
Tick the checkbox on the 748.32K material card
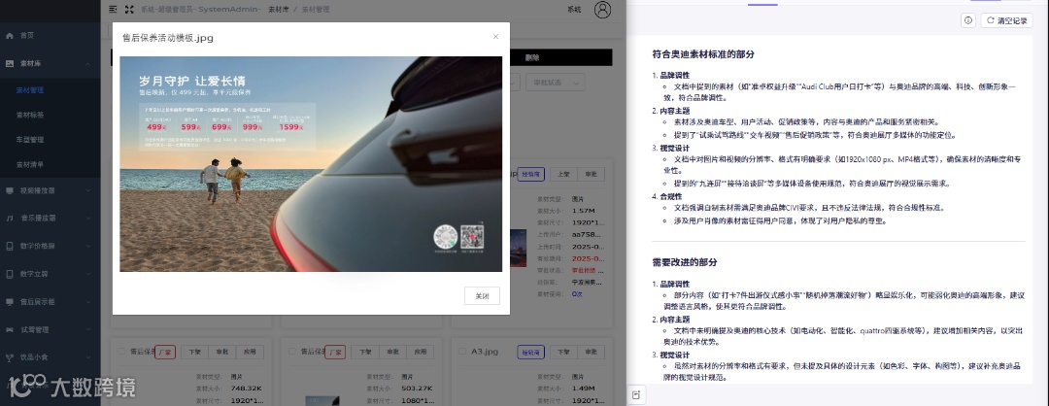coord(121,351)
